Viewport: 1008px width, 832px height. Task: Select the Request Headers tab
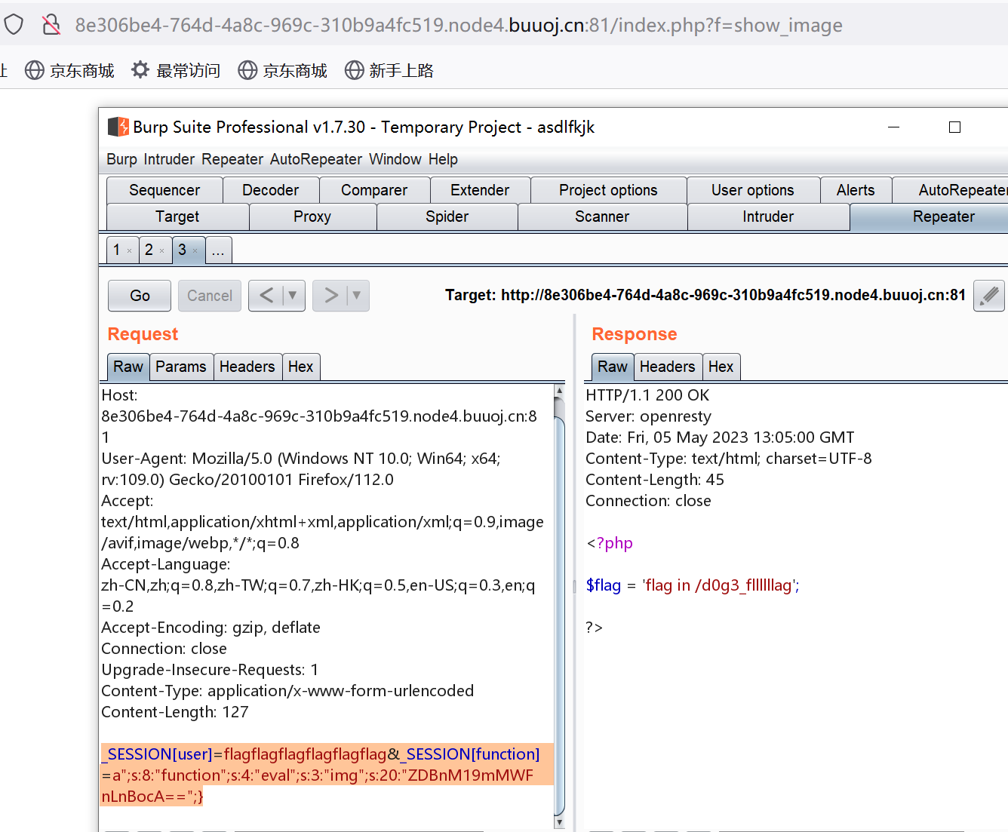(247, 367)
